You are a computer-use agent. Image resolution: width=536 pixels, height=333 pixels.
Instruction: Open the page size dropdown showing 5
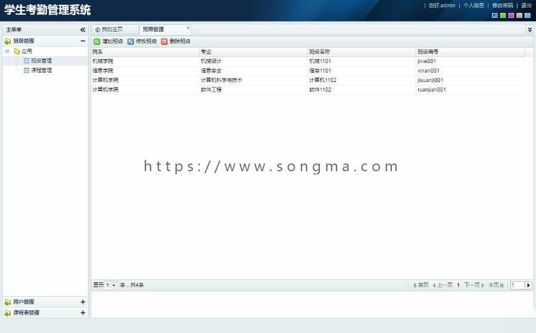coord(111,285)
